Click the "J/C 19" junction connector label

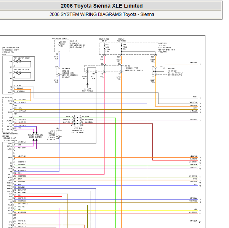(x=127, y=66)
